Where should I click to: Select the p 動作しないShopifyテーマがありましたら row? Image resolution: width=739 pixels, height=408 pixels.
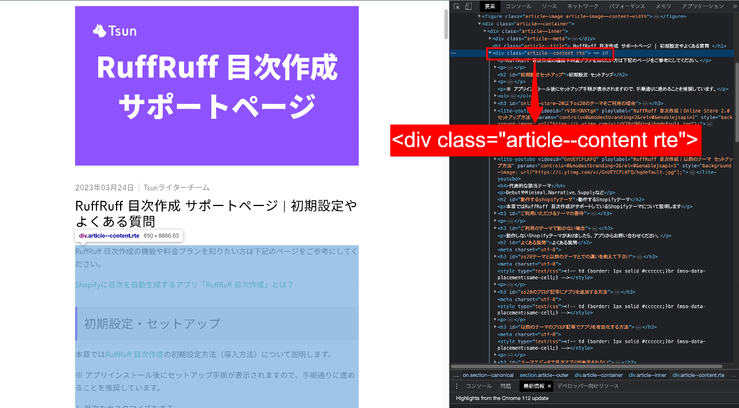[x=584, y=235]
